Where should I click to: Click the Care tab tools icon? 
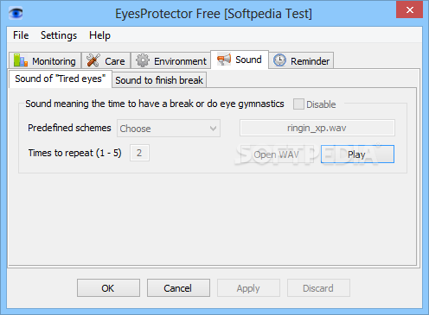click(93, 60)
